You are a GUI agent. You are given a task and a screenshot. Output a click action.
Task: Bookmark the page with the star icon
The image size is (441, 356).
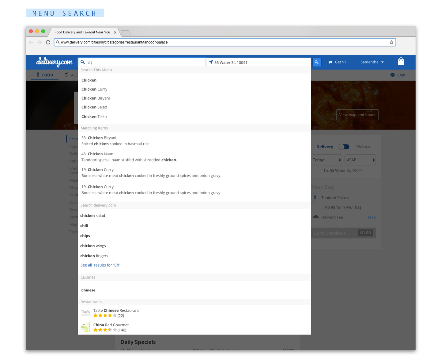coord(391,42)
